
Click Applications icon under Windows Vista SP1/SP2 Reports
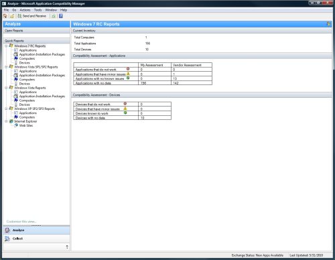[16, 71]
